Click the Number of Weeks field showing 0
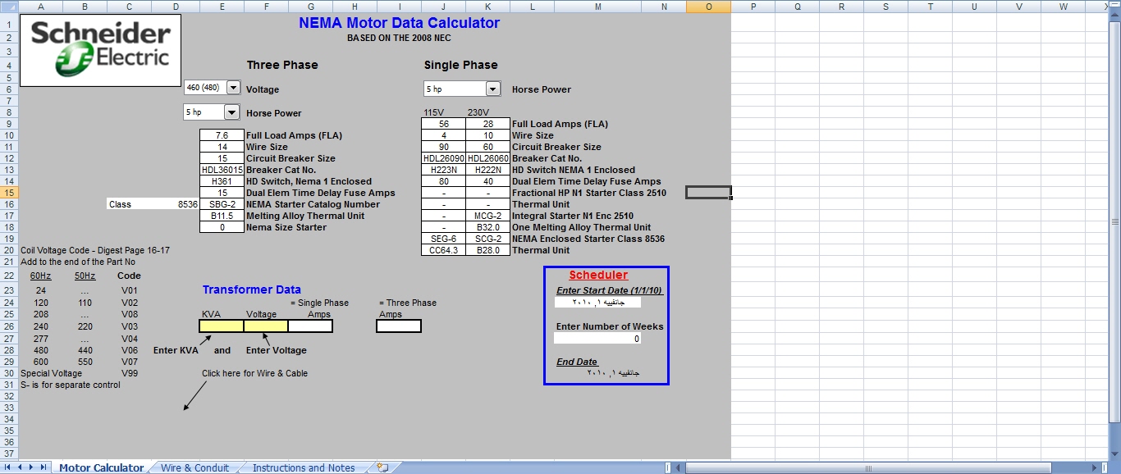 (x=597, y=338)
